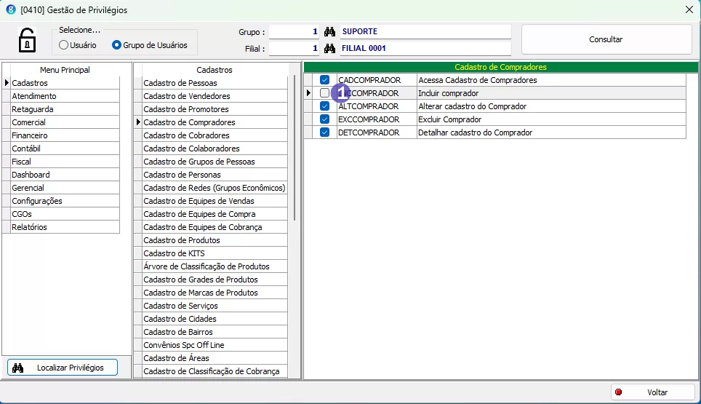Screen dimensions: 701x404
Task: Click the binoculars icon beside Filial field
Action: [x=329, y=49]
